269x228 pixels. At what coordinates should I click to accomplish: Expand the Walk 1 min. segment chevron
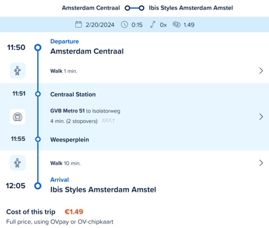pyautogui.click(x=261, y=71)
